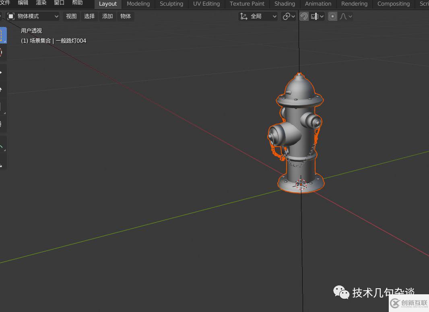Open the 物体模式 interaction mode dropdown

tap(33, 17)
